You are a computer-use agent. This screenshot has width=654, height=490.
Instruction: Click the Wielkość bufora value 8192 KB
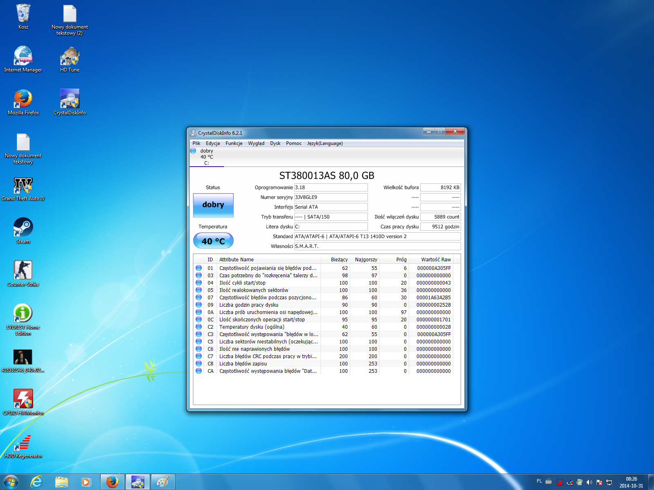(440, 187)
